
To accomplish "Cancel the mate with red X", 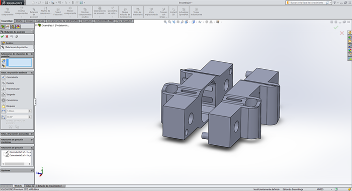I will pos(7,37).
